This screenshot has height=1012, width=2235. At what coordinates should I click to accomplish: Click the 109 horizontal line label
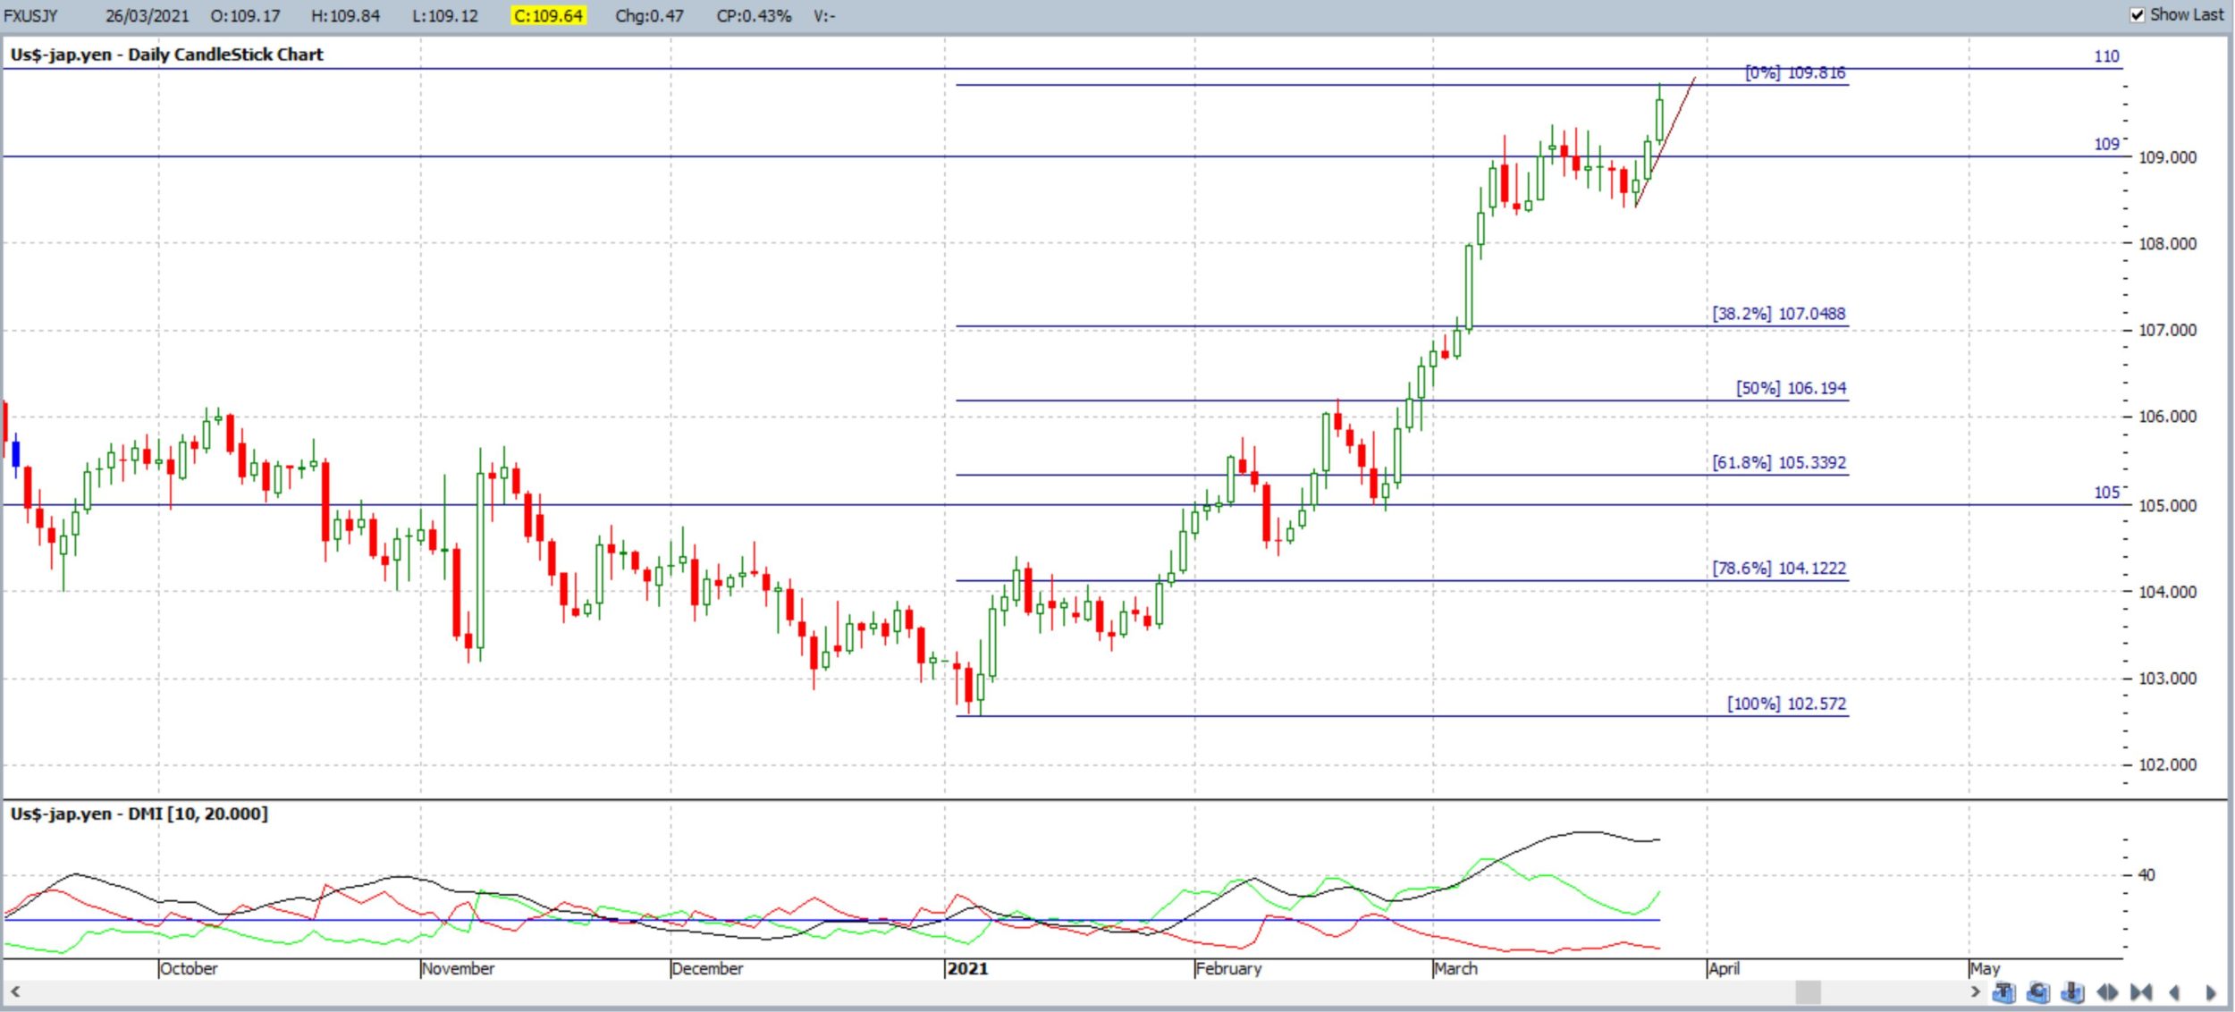pyautogui.click(x=2107, y=144)
